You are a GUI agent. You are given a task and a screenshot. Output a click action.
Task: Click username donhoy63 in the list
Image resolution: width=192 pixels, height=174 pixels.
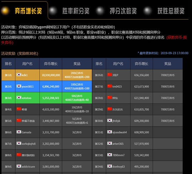point(119,167)
